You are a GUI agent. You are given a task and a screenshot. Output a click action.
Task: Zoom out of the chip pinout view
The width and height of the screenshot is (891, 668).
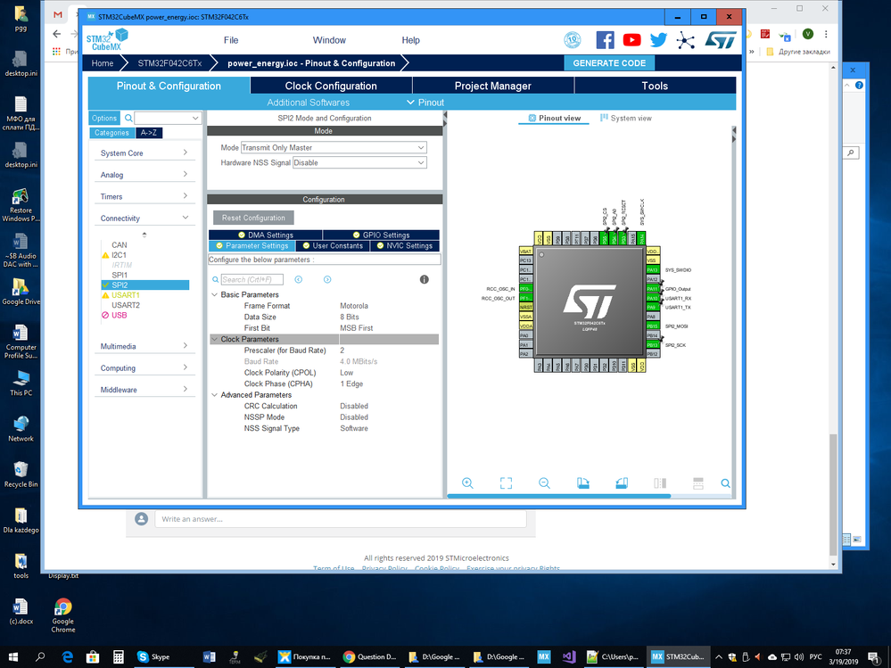click(544, 482)
